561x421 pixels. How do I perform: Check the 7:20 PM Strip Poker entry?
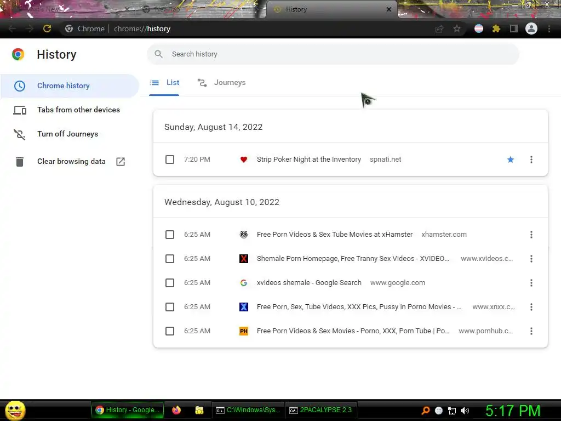coord(170,160)
